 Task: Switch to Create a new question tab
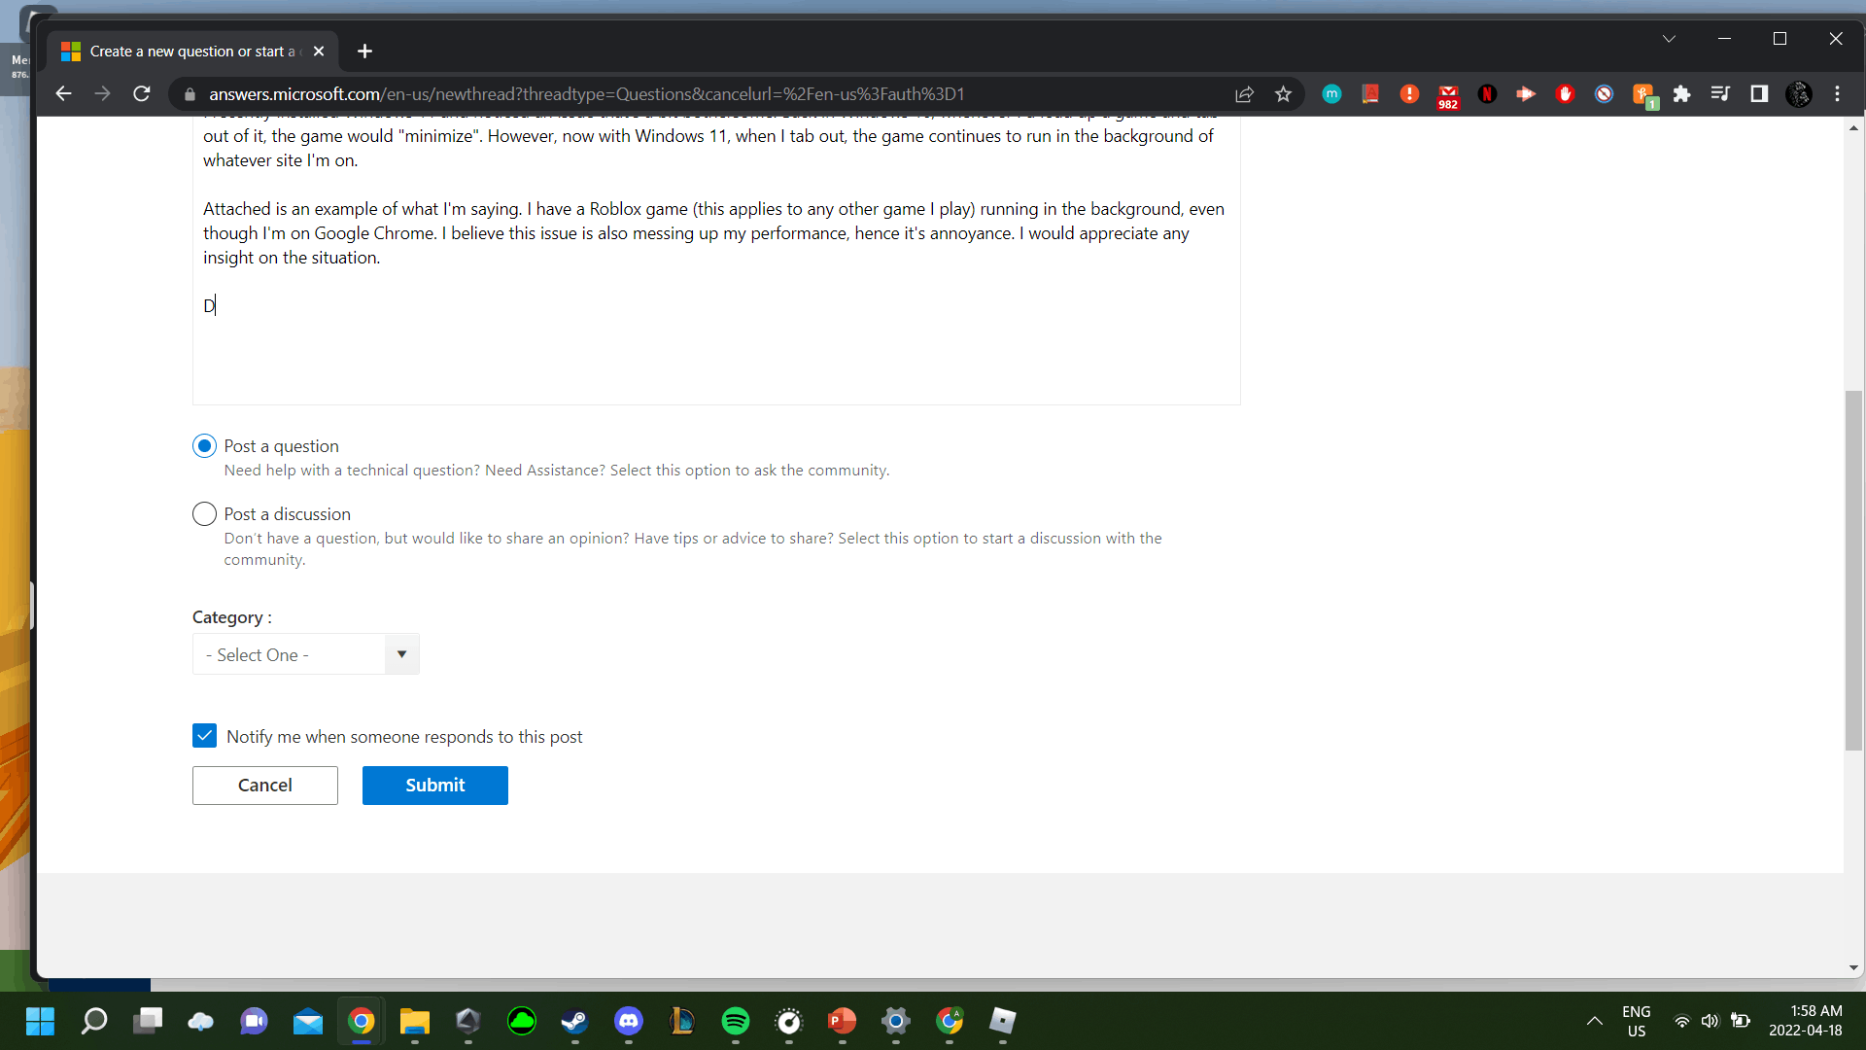194,52
